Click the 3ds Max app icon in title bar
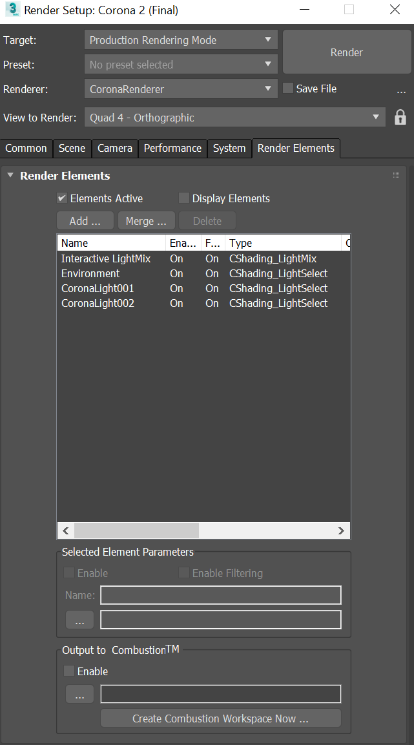Screen dimensions: 414x745 point(12,9)
